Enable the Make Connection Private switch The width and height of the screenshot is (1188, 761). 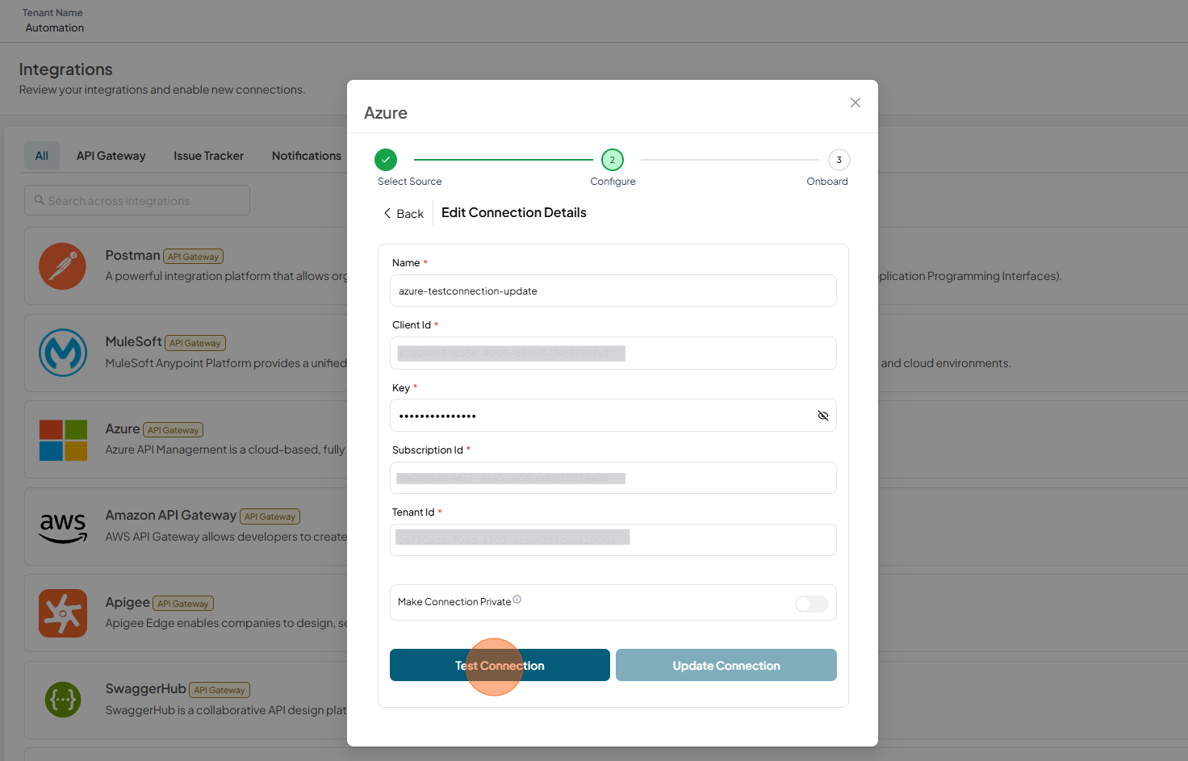pyautogui.click(x=812, y=604)
